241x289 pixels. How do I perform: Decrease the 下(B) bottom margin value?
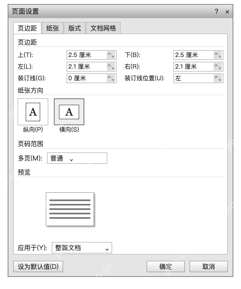tap(220, 57)
